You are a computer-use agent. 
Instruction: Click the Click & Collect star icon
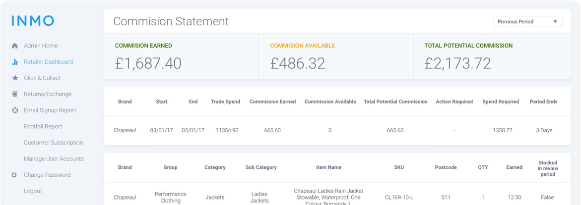point(15,78)
